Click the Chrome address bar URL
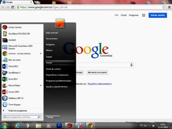The width and height of the screenshot is (172, 129). (44, 7)
